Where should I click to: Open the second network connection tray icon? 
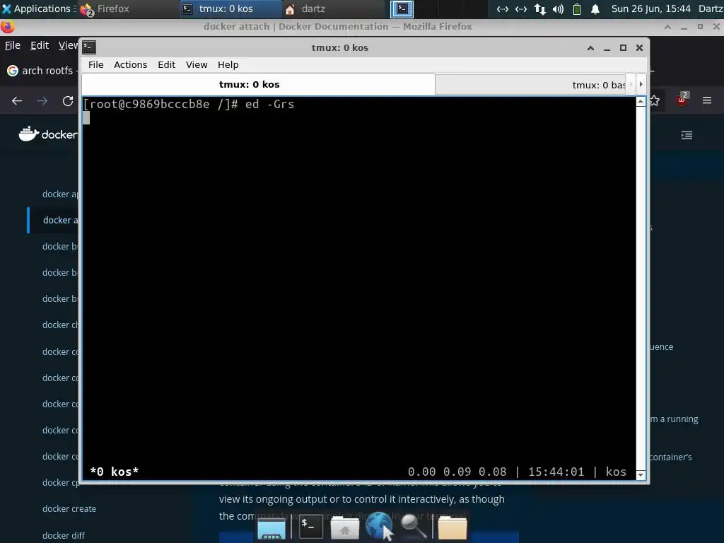pyautogui.click(x=521, y=8)
